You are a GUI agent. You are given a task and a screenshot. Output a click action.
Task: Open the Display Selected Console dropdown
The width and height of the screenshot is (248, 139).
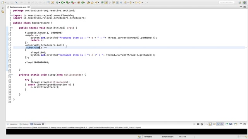tap(233, 124)
